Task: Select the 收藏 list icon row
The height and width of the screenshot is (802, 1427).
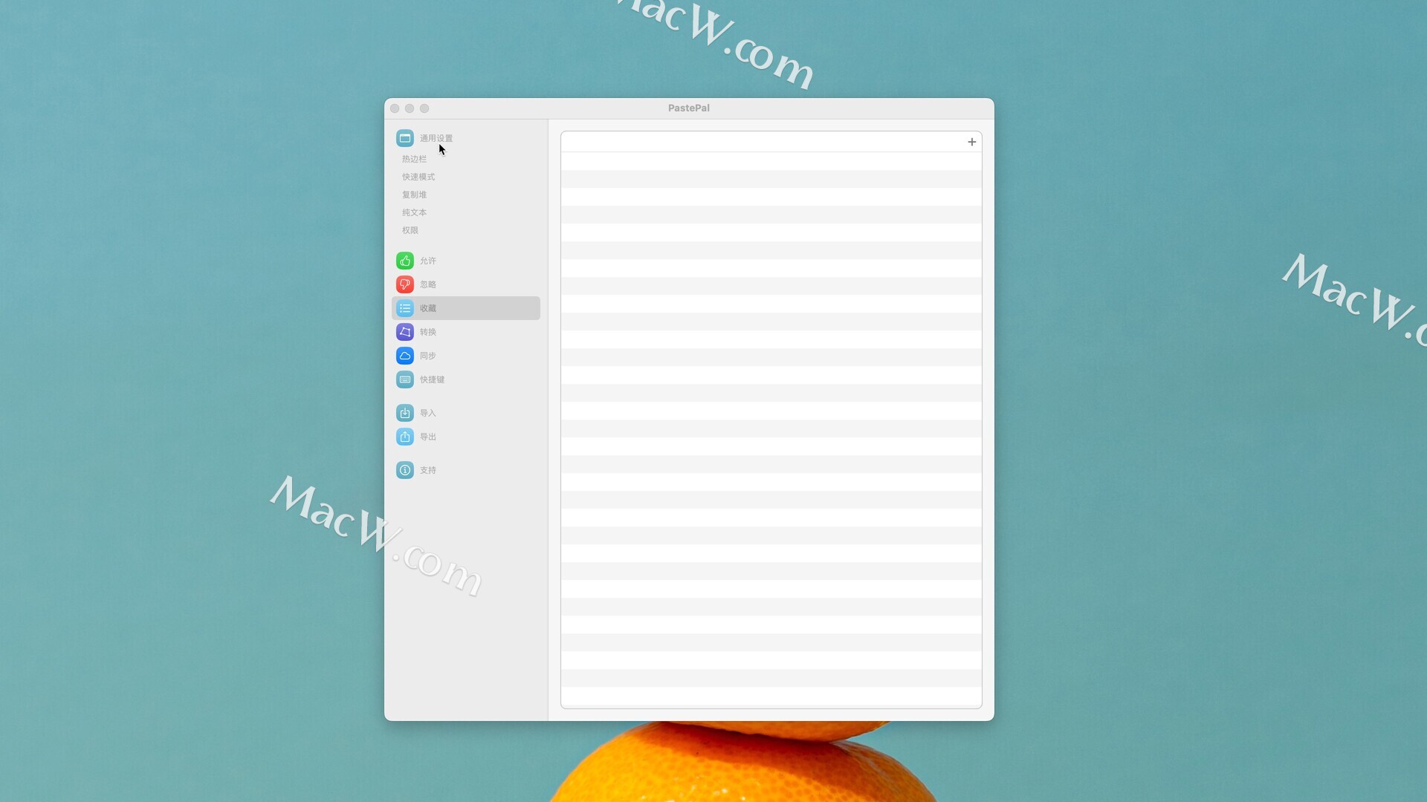Action: tap(465, 308)
